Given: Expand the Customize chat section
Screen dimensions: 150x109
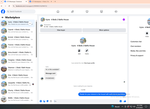Looking at the screenshot, I should (136, 41).
